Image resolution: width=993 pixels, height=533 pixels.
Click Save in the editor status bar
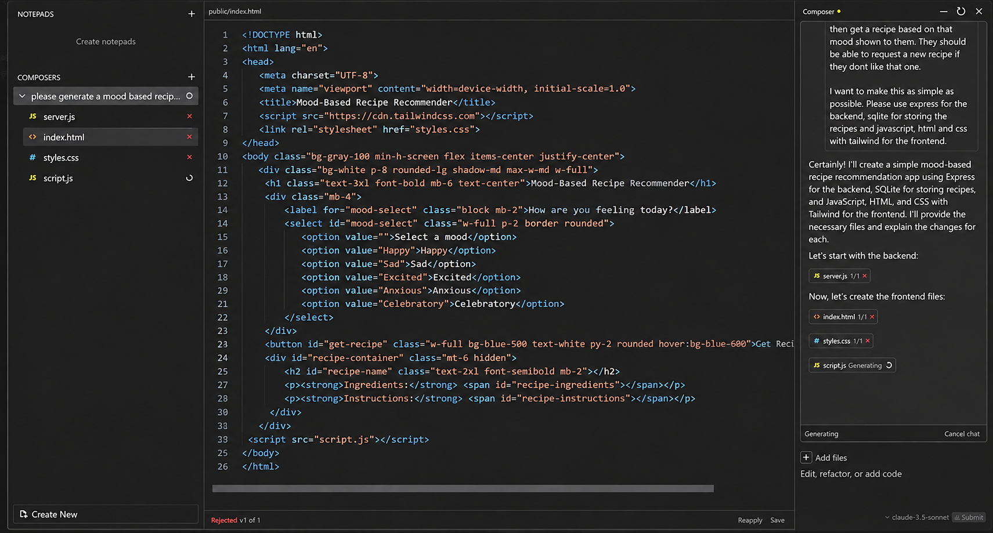pos(777,520)
